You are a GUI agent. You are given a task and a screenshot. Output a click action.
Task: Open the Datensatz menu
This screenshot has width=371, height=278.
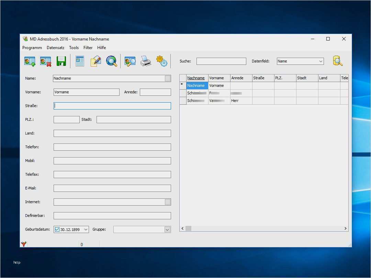point(55,48)
